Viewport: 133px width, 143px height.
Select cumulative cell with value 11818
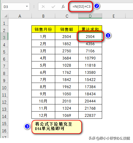click(x=90, y=65)
